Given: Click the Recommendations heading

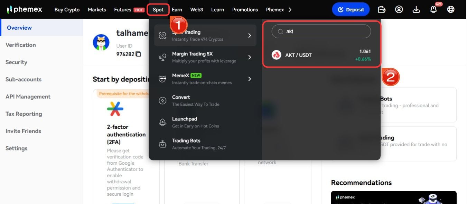Looking at the screenshot, I should pyautogui.click(x=361, y=183).
